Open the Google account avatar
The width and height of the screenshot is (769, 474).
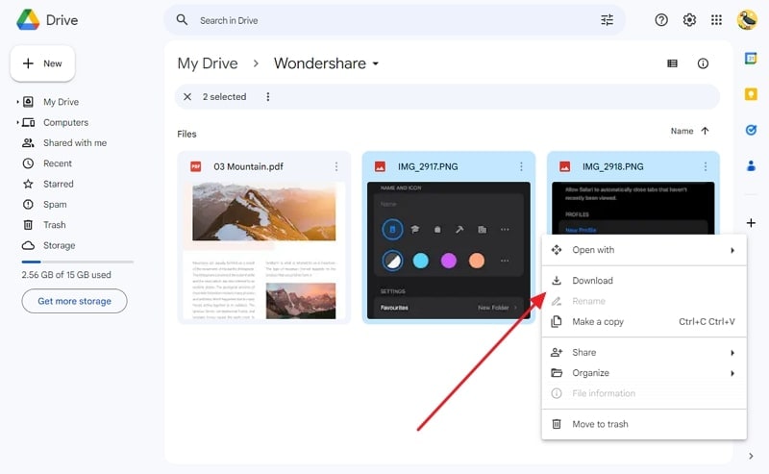(747, 20)
